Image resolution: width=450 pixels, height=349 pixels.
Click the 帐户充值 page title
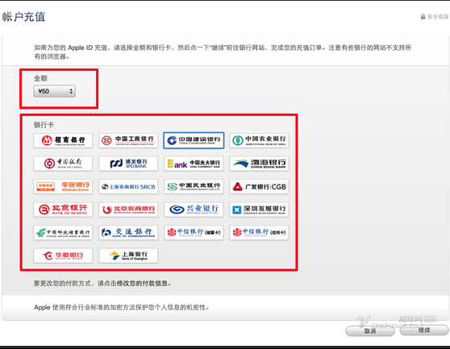coord(24,17)
